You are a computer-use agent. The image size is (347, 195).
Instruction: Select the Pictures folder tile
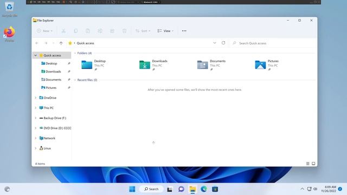267,65
